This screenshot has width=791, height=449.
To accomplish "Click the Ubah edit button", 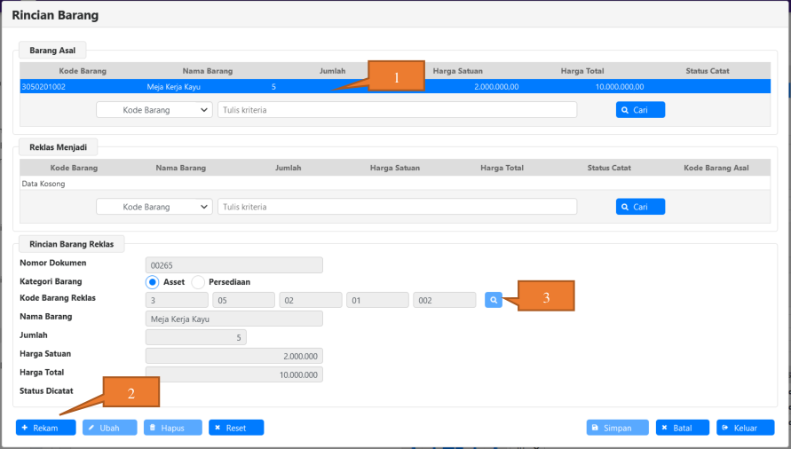I will [x=109, y=428].
